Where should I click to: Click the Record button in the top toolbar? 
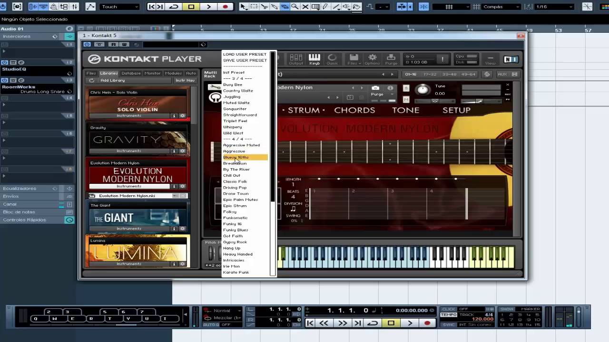(225, 7)
